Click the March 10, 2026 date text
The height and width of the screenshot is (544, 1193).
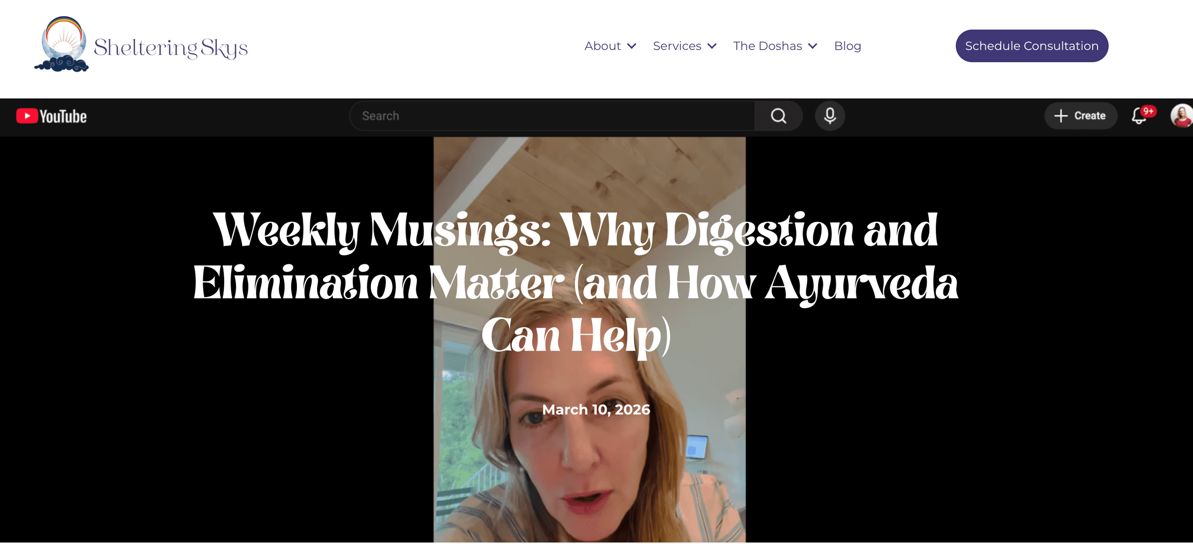click(596, 410)
